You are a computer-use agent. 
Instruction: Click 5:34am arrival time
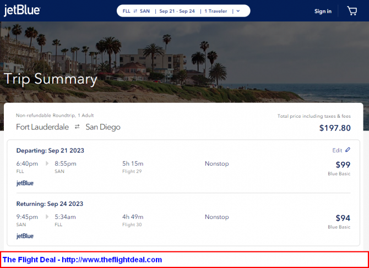pos(65,217)
